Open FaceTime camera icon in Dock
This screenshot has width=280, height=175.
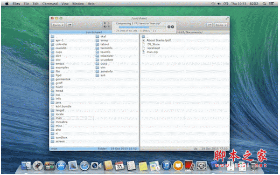[96, 166]
